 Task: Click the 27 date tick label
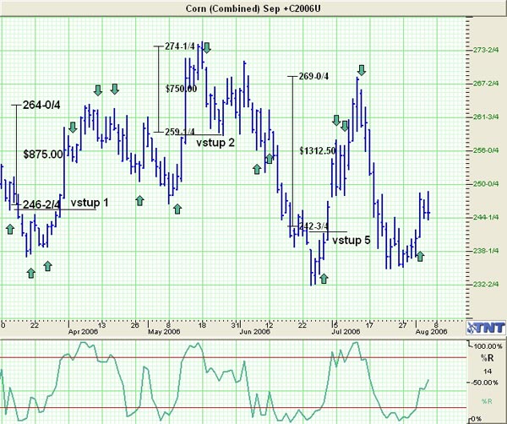[402, 325]
